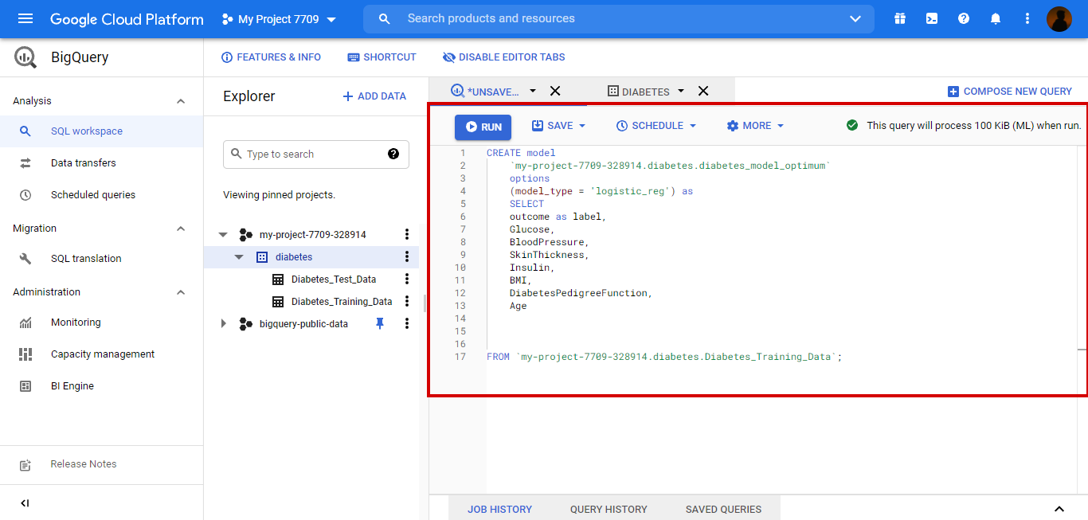Unpin bigquery-public-data using pin icon
The image size is (1088, 520).
coord(380,323)
